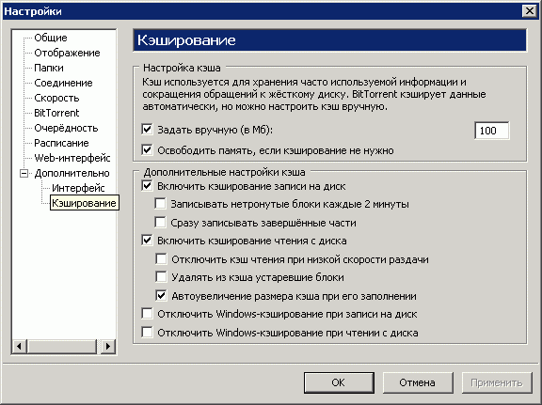Image resolution: width=542 pixels, height=405 pixels.
Task: Check Сразу записывать завершённые части
Action: pyautogui.click(x=160, y=223)
